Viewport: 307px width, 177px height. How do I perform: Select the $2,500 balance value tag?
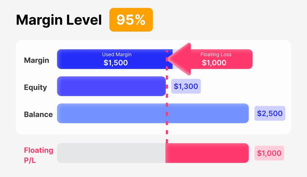[270, 113]
